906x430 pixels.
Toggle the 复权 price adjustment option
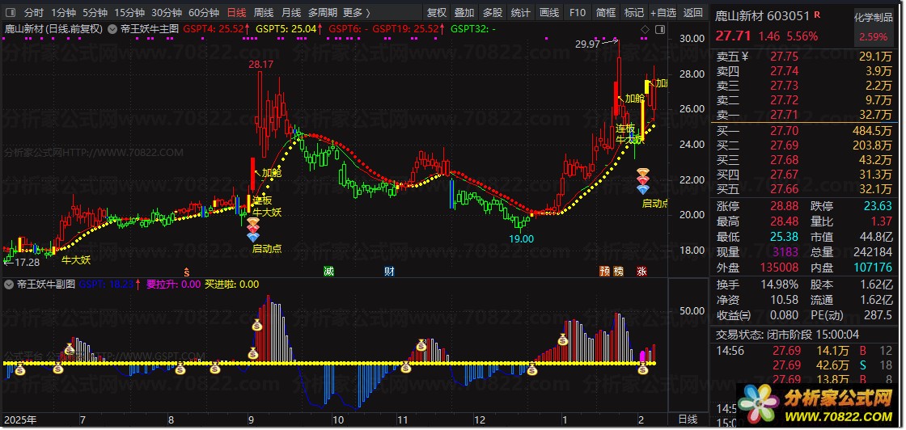[437, 13]
